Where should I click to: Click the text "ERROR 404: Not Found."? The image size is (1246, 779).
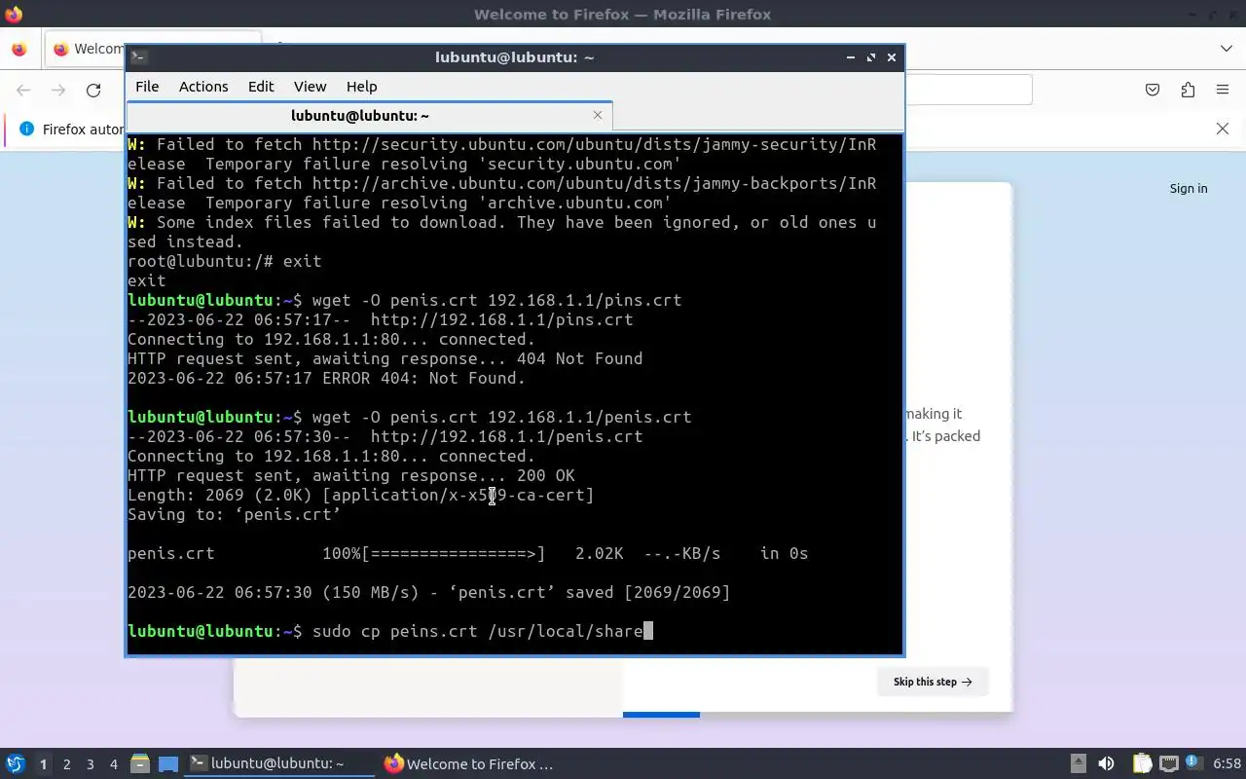tap(423, 378)
